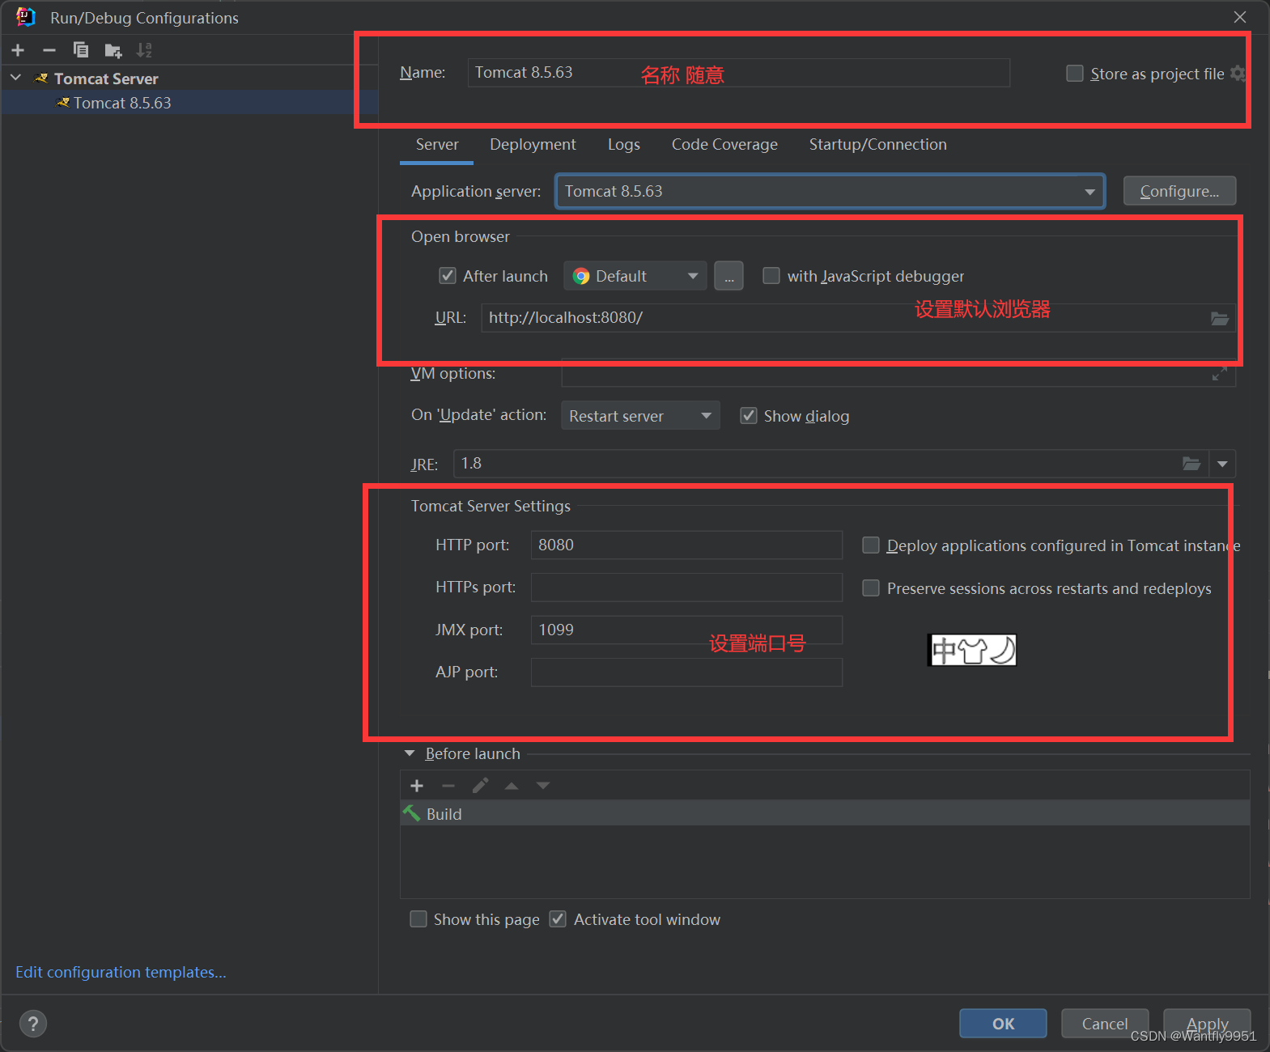The width and height of the screenshot is (1270, 1052).
Task: Enable with JavaScript debugger
Action: click(x=771, y=276)
